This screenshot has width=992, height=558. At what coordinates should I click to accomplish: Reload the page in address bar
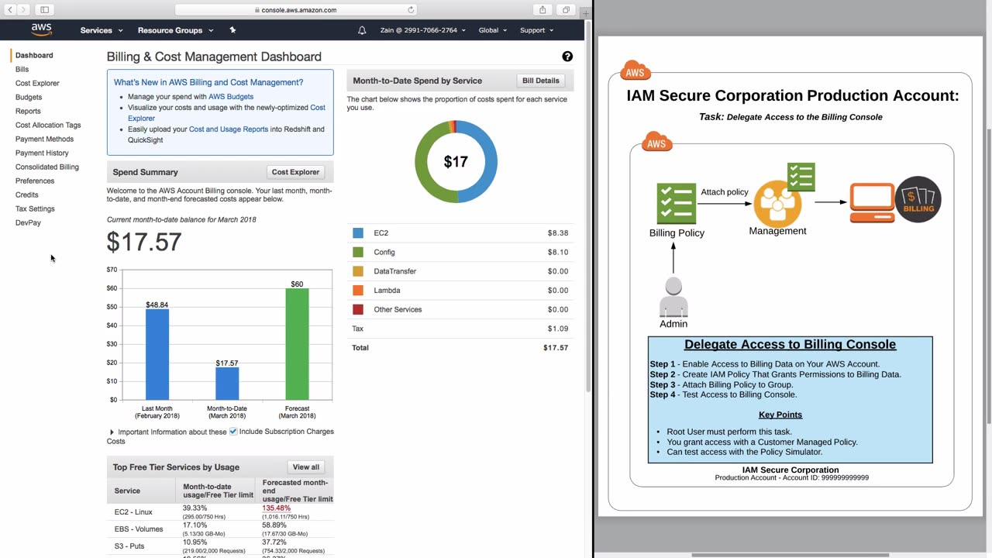pos(411,10)
